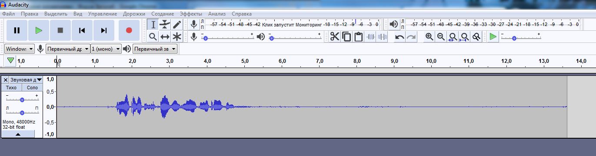
Task: Toggle the Соло solo button
Action: (x=32, y=88)
